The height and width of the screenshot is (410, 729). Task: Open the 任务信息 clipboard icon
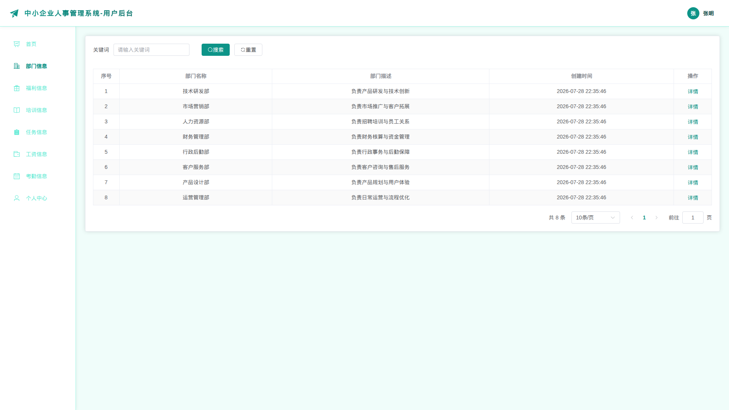pos(17,132)
